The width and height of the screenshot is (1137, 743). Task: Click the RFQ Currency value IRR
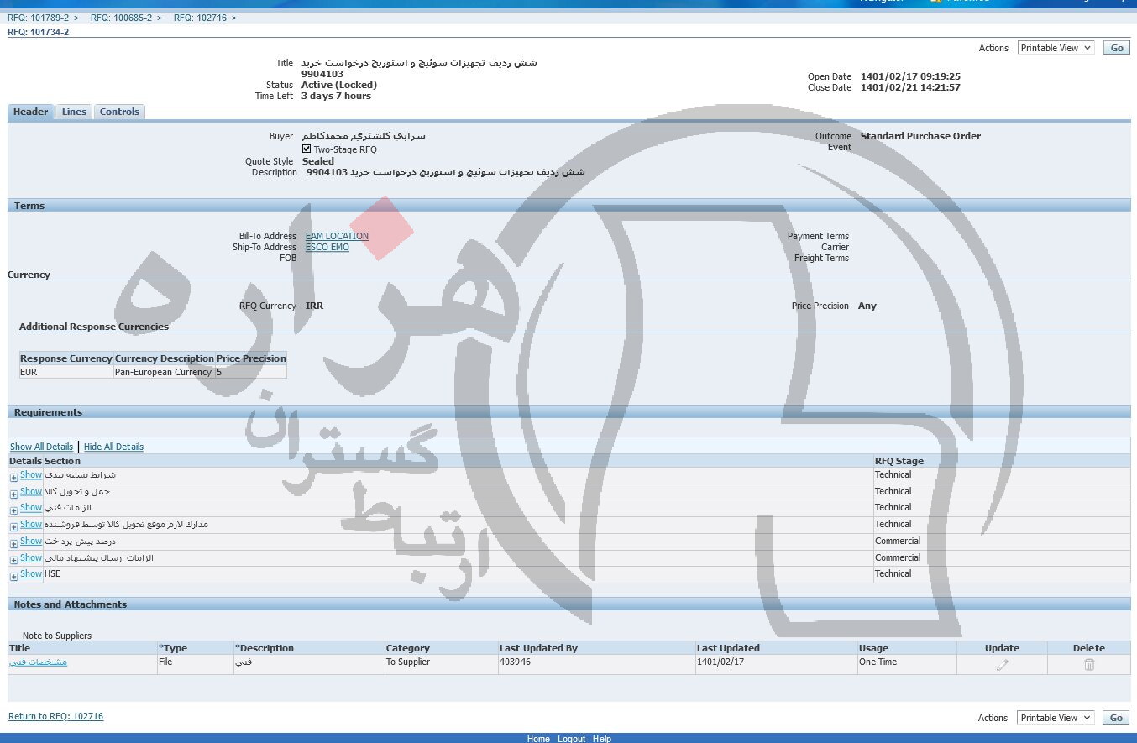coord(314,306)
